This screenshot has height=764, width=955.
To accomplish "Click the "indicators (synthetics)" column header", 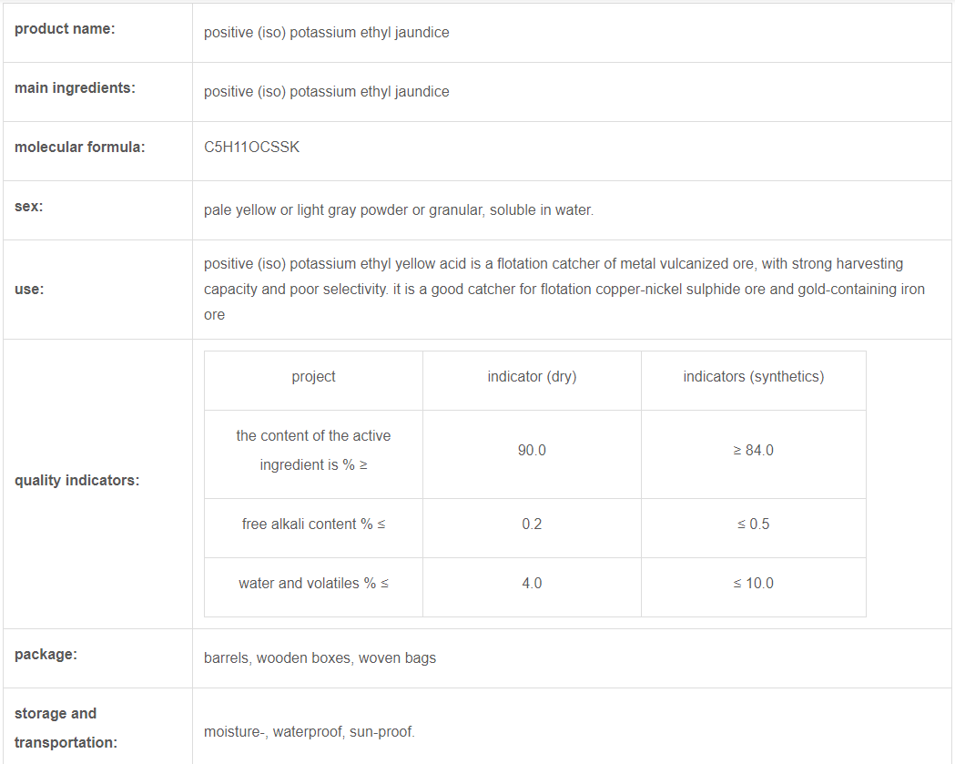I will (x=753, y=377).
